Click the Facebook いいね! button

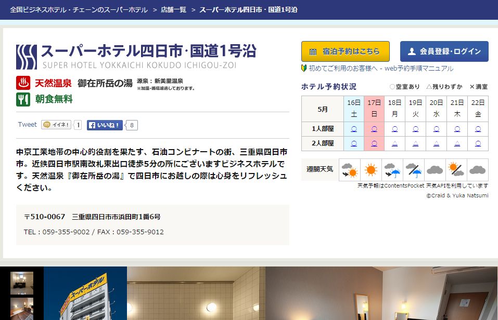105,125
